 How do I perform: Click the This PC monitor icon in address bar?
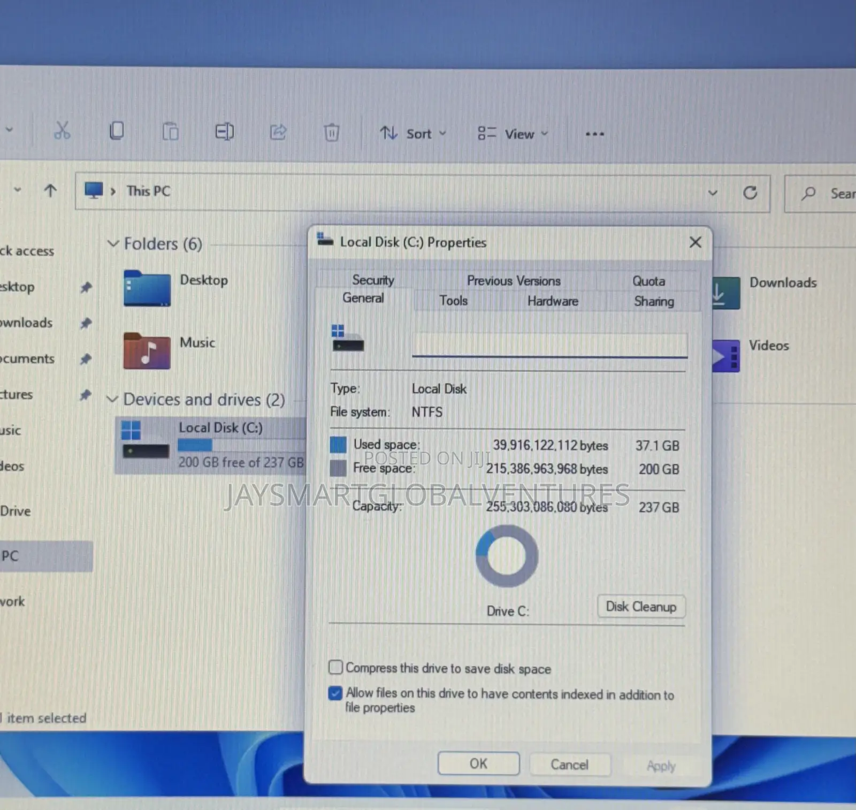pyautogui.click(x=94, y=190)
